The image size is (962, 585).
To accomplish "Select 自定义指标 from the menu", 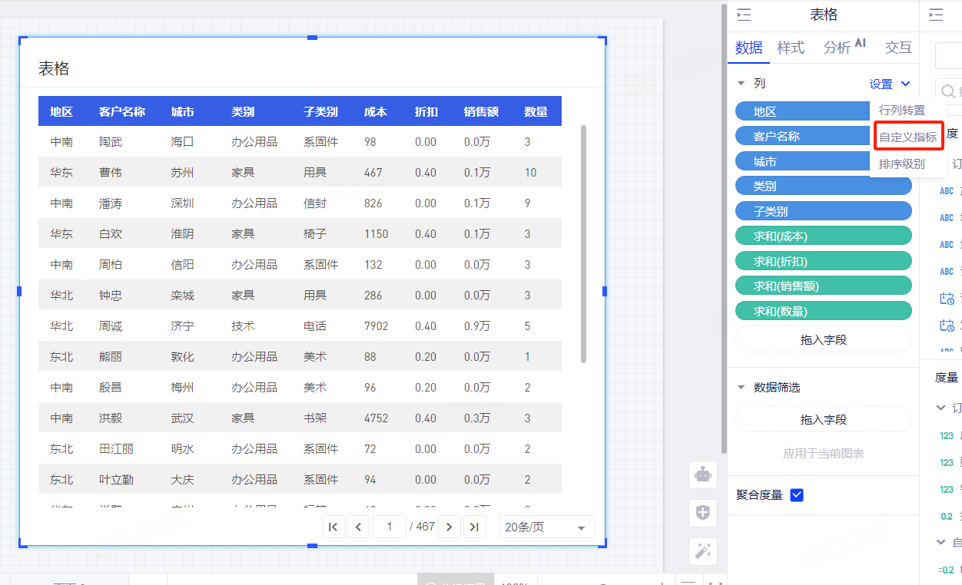I will (907, 137).
